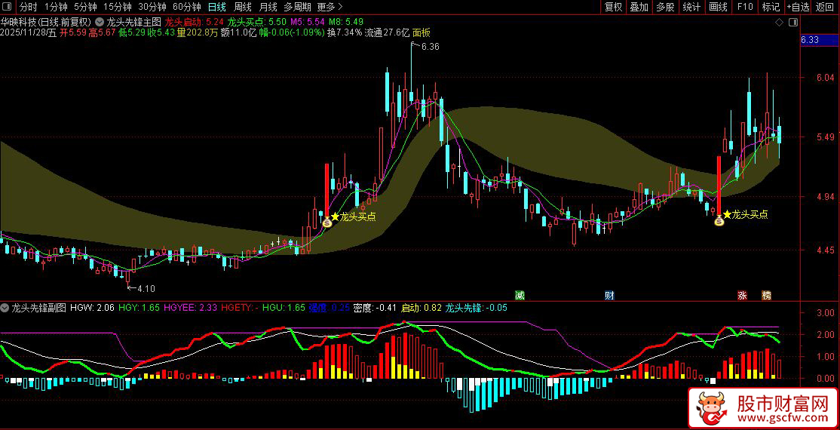Switch to the 5分钟 period

85,7
